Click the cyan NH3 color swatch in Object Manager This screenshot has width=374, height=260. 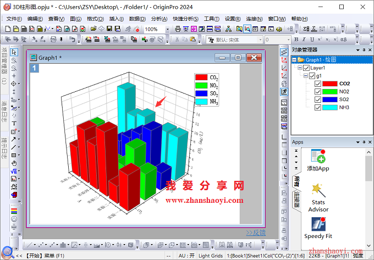click(329, 107)
